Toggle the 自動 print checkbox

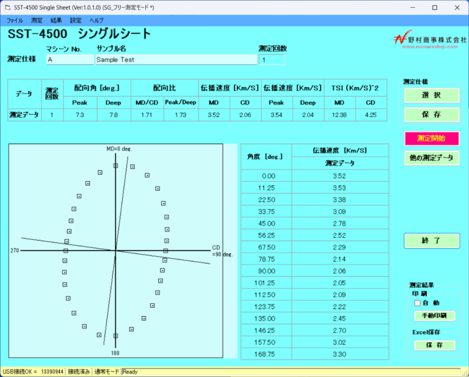tap(418, 303)
